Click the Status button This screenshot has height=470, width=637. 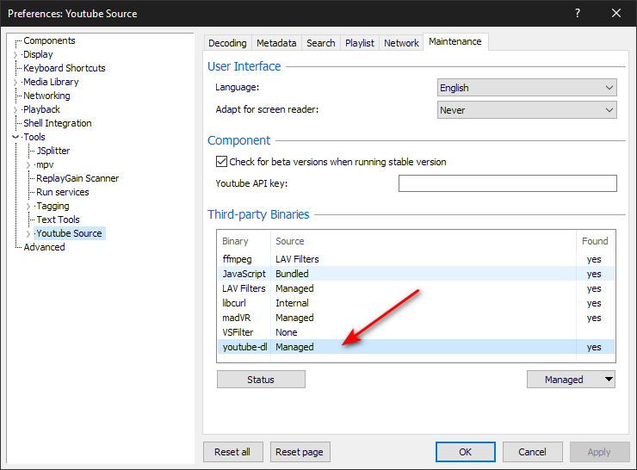[x=261, y=380]
